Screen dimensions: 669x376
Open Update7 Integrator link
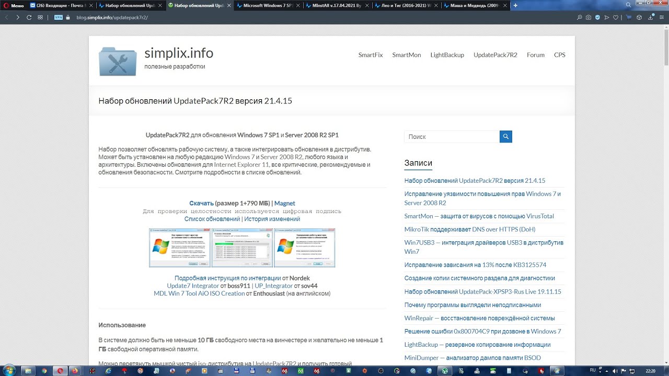click(x=193, y=286)
